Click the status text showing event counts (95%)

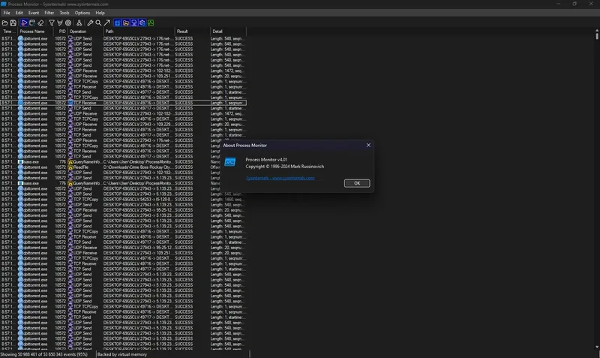[x=44, y=354]
